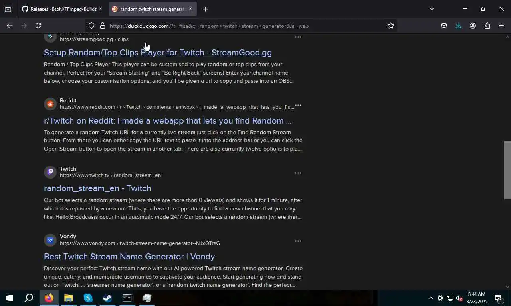This screenshot has width=511, height=306.
Task: Click the Vondy site favicon
Action: coord(50,240)
